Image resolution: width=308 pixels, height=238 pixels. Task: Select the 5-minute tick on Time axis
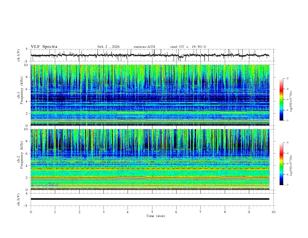point(152,212)
